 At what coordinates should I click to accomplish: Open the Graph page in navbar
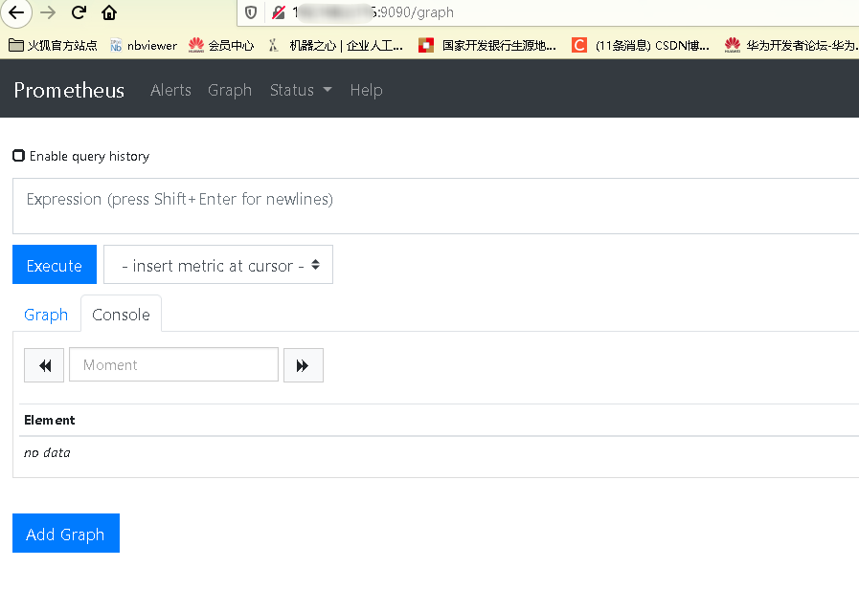pyautogui.click(x=230, y=90)
